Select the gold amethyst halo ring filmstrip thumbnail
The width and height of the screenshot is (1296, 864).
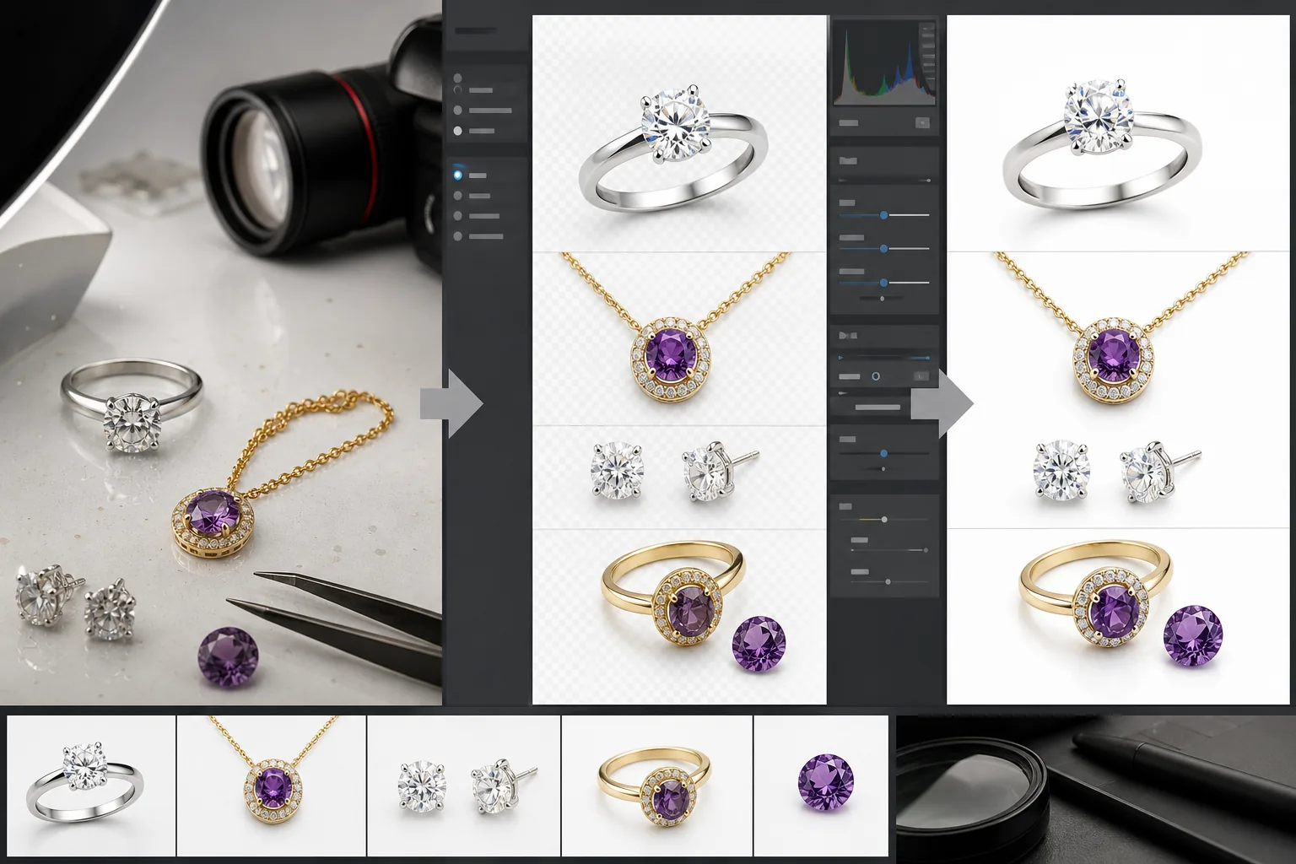click(x=657, y=786)
